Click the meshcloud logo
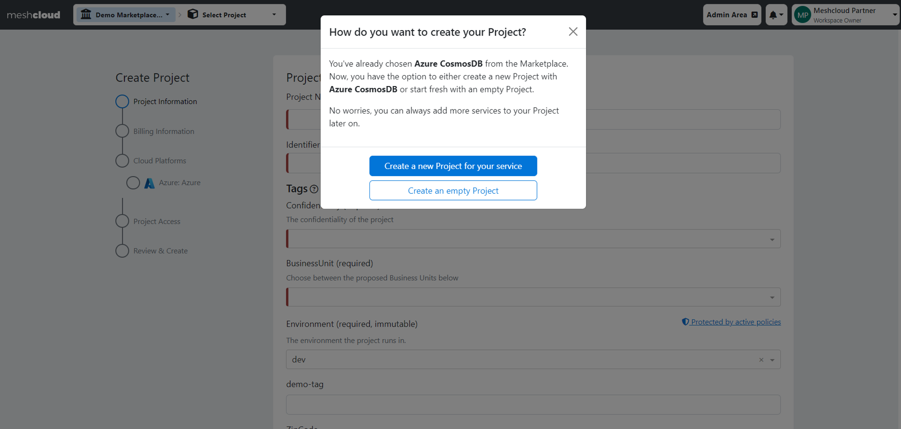The width and height of the screenshot is (901, 429). click(x=33, y=15)
